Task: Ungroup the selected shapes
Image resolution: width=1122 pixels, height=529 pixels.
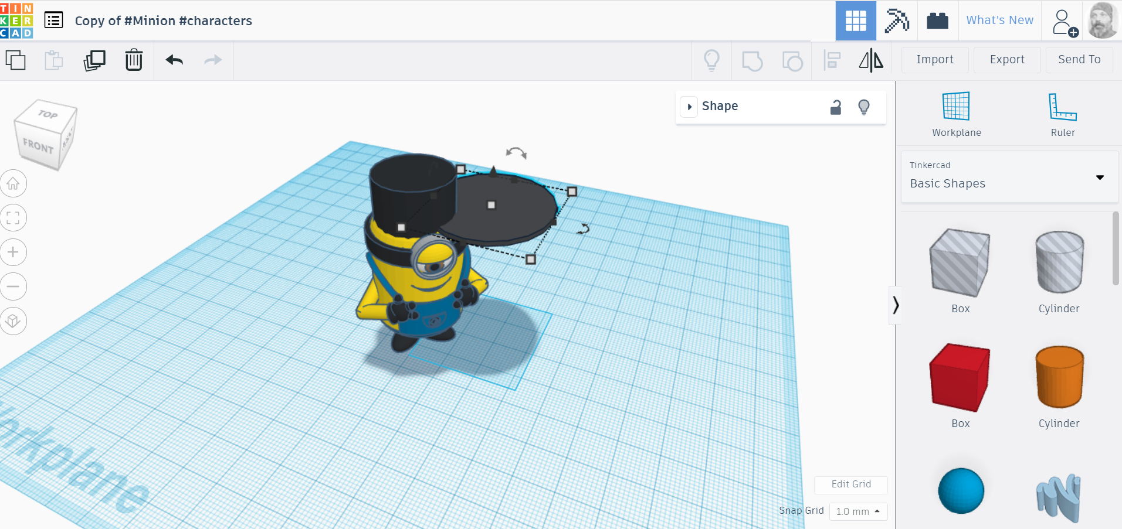Action: [x=792, y=60]
